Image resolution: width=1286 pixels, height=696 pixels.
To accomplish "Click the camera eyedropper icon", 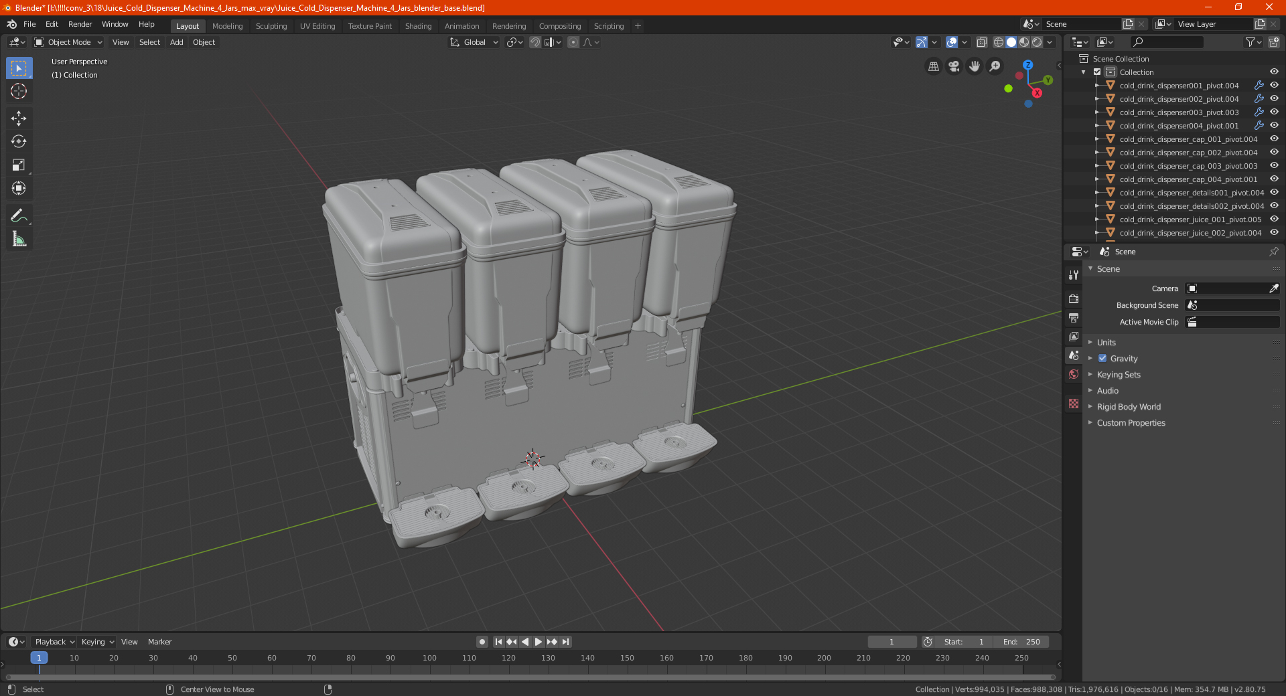I will coord(1273,288).
